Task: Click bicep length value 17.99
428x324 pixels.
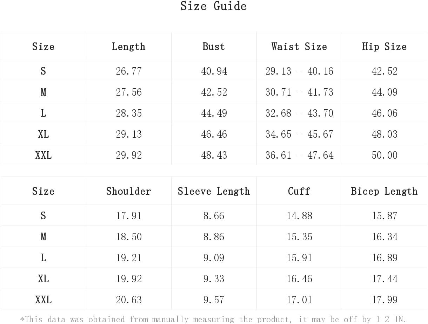Action: click(384, 300)
